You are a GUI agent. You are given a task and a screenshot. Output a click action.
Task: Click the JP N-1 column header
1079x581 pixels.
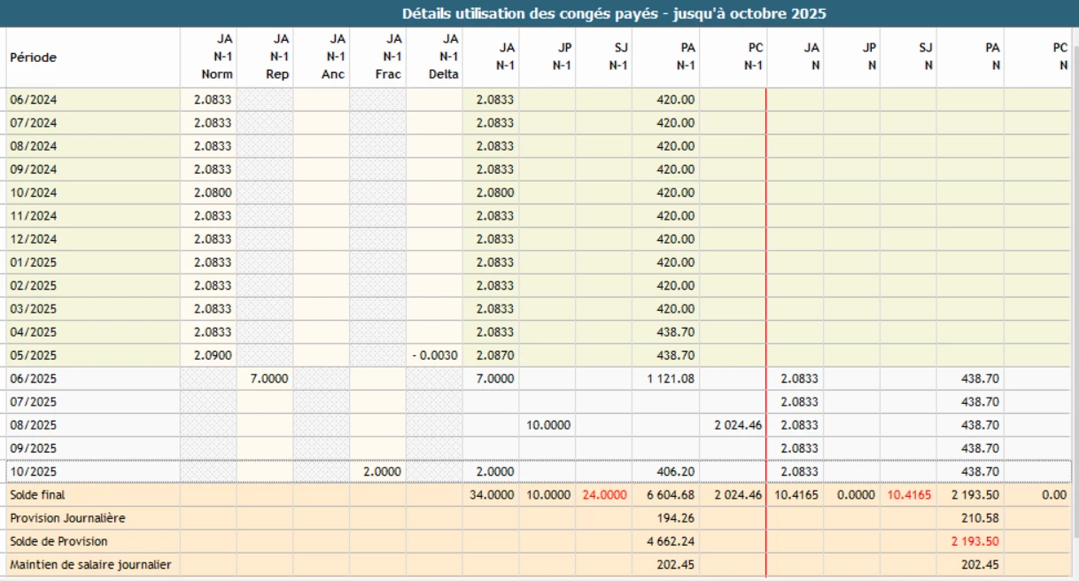coord(547,57)
